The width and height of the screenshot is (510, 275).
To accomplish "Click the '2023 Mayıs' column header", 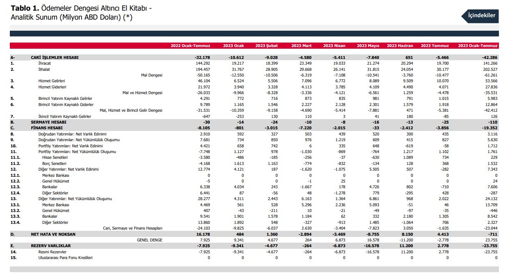I will [x=368, y=46].
